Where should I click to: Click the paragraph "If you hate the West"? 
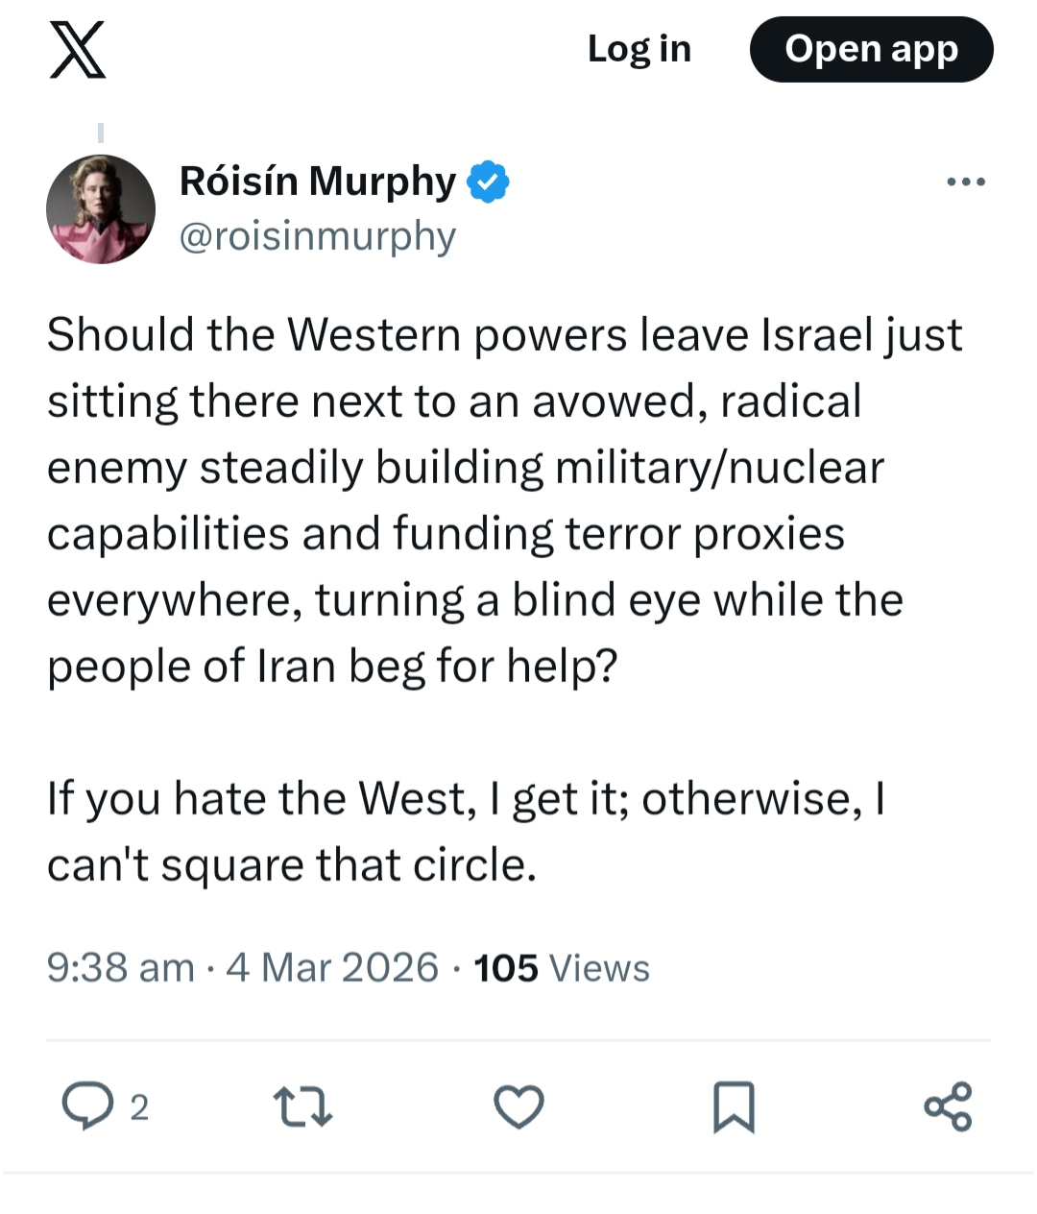point(466,832)
